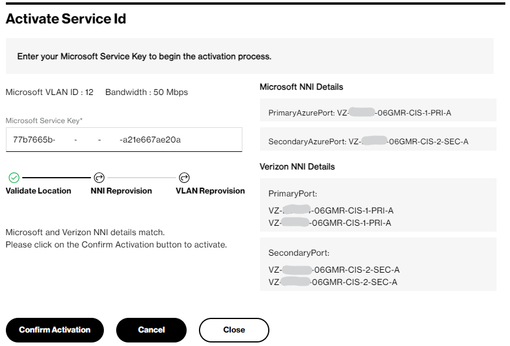
Task: Click the green Validate Location checkmark icon
Action: 14,178
